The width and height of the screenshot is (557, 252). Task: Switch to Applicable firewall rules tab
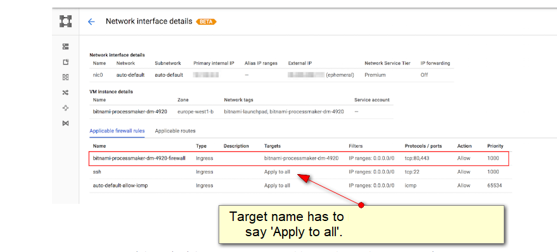tap(117, 130)
